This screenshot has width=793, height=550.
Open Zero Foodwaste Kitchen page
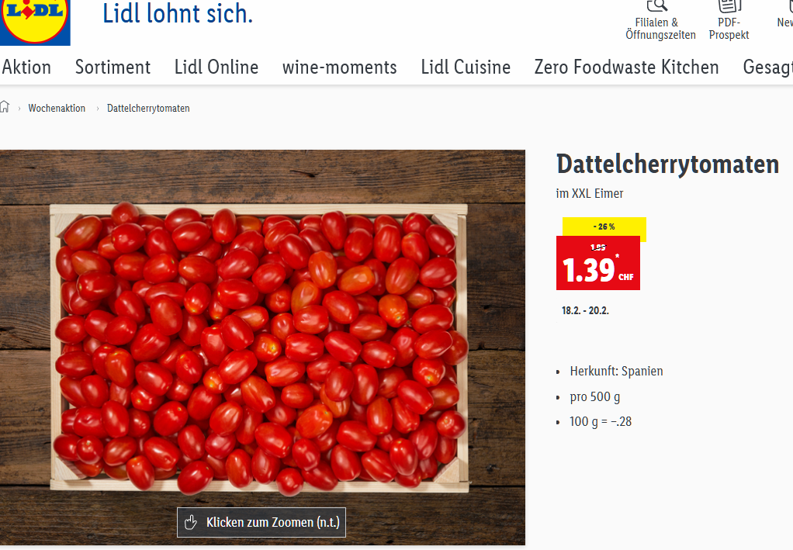tap(627, 67)
